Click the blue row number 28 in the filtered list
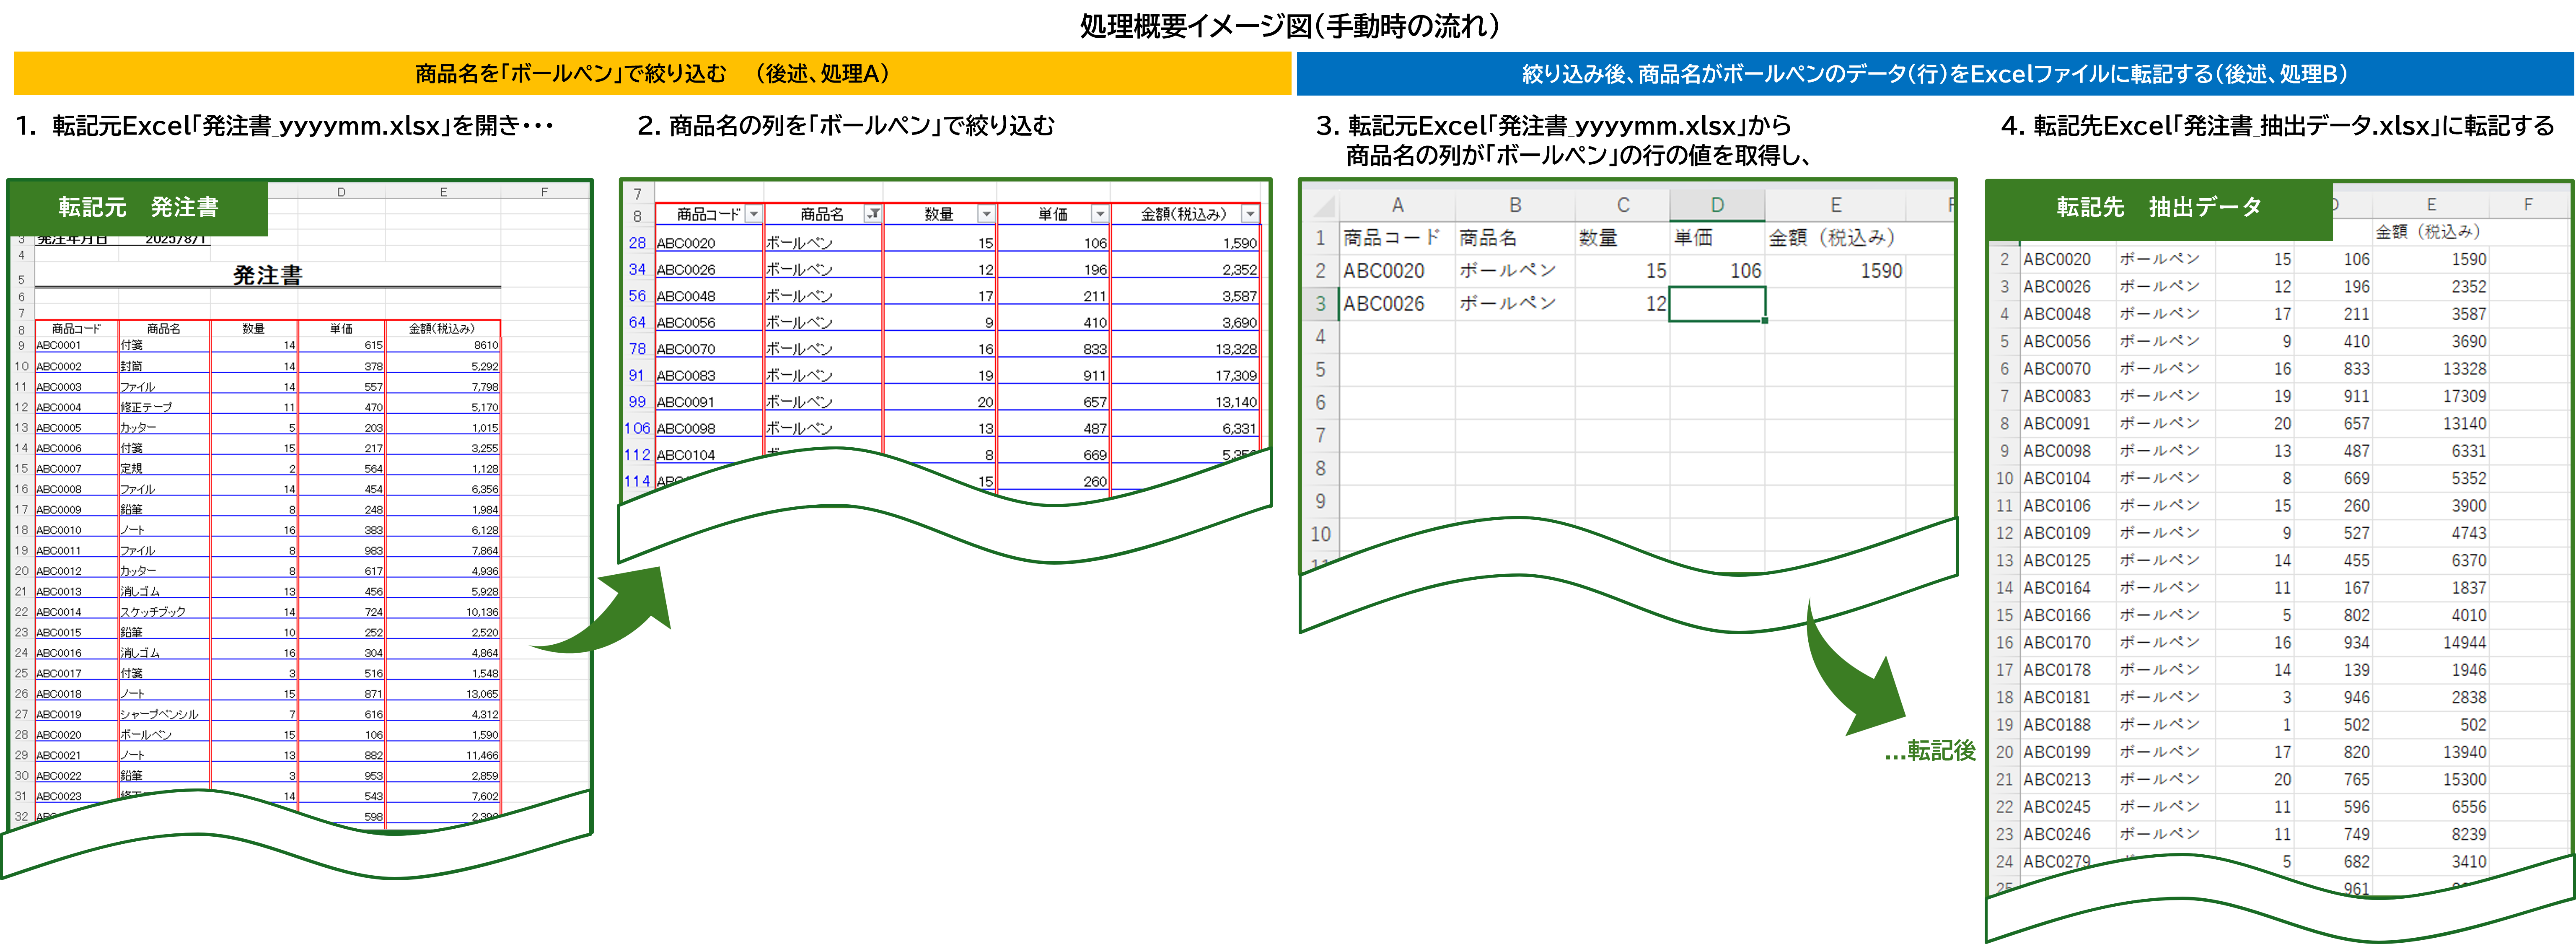The image size is (2576, 944). 637,243
